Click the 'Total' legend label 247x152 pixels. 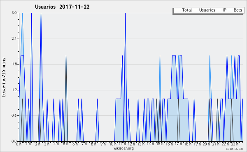pos(187,10)
